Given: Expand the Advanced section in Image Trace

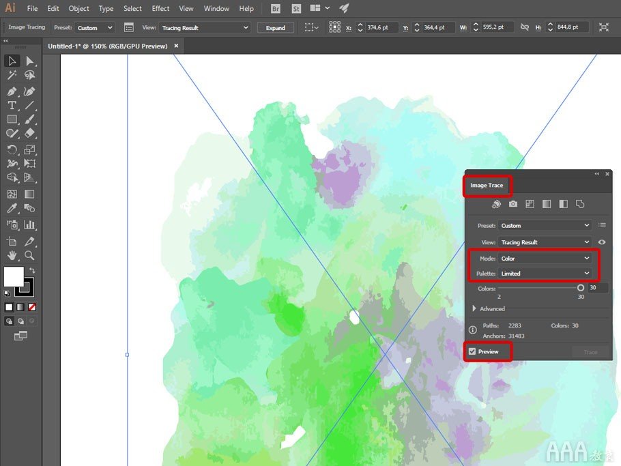Looking at the screenshot, I should [x=474, y=308].
